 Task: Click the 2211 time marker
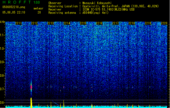(x=18, y=23)
